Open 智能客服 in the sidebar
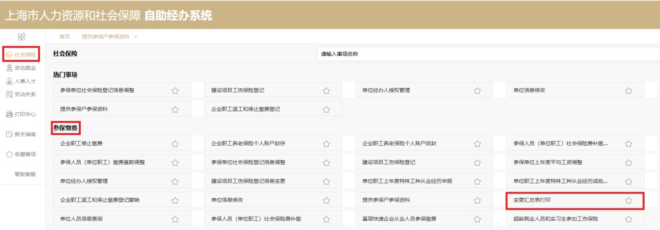Image resolution: width=660 pixels, height=230 pixels. 25,174
